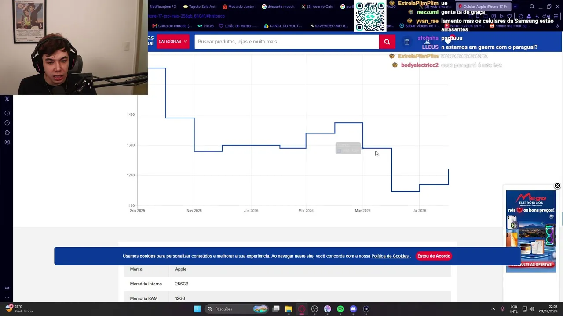Click the microphone tray icon
Screen dimensions: 563x316
tap(503, 309)
